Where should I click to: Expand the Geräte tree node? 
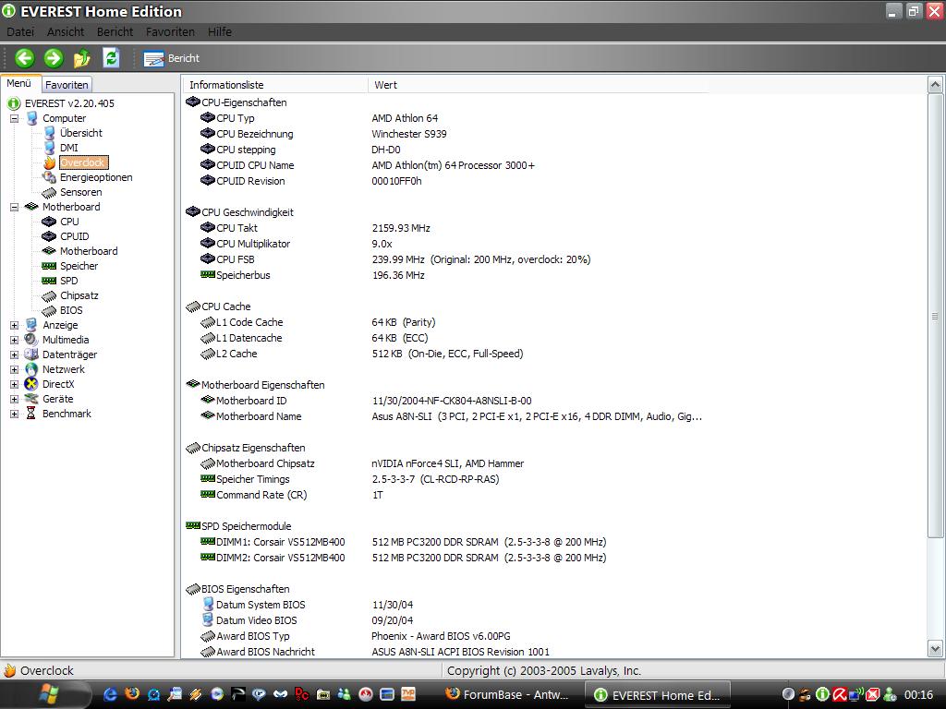coord(14,399)
